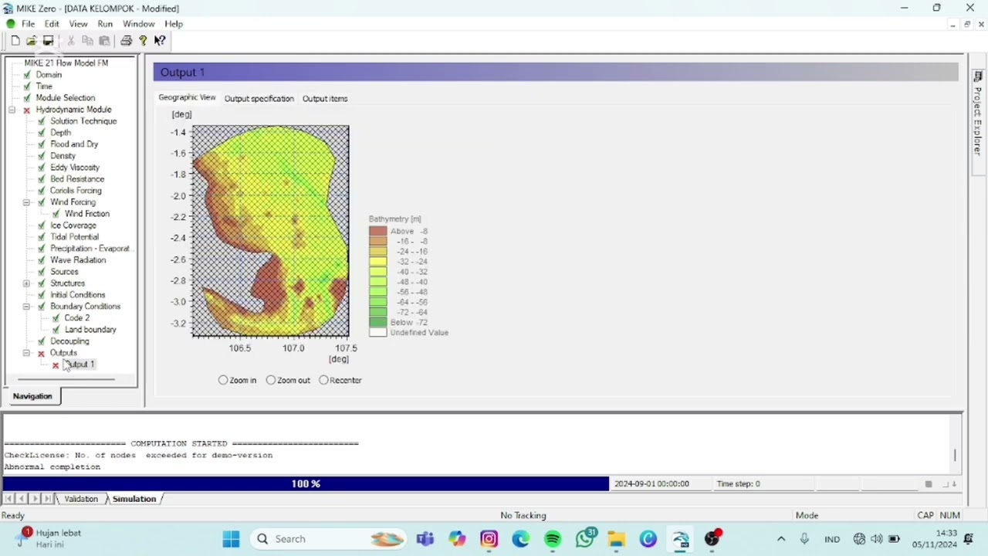Select Tidal Potential tree item

(75, 237)
